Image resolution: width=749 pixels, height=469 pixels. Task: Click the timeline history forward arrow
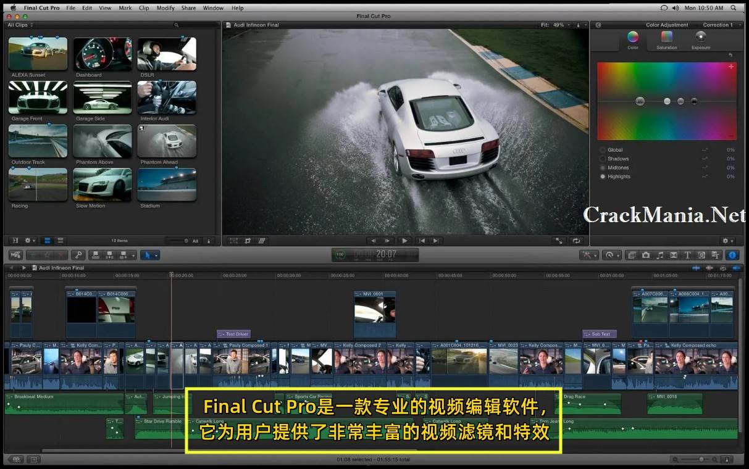(x=24, y=268)
